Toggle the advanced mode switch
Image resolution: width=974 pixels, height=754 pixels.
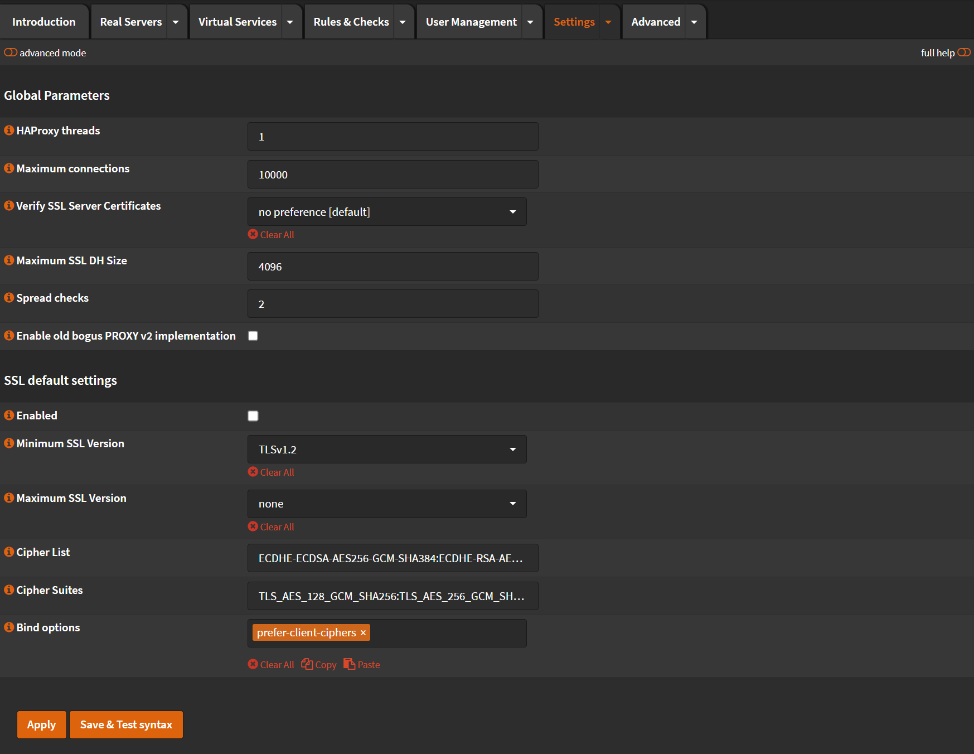tap(9, 52)
